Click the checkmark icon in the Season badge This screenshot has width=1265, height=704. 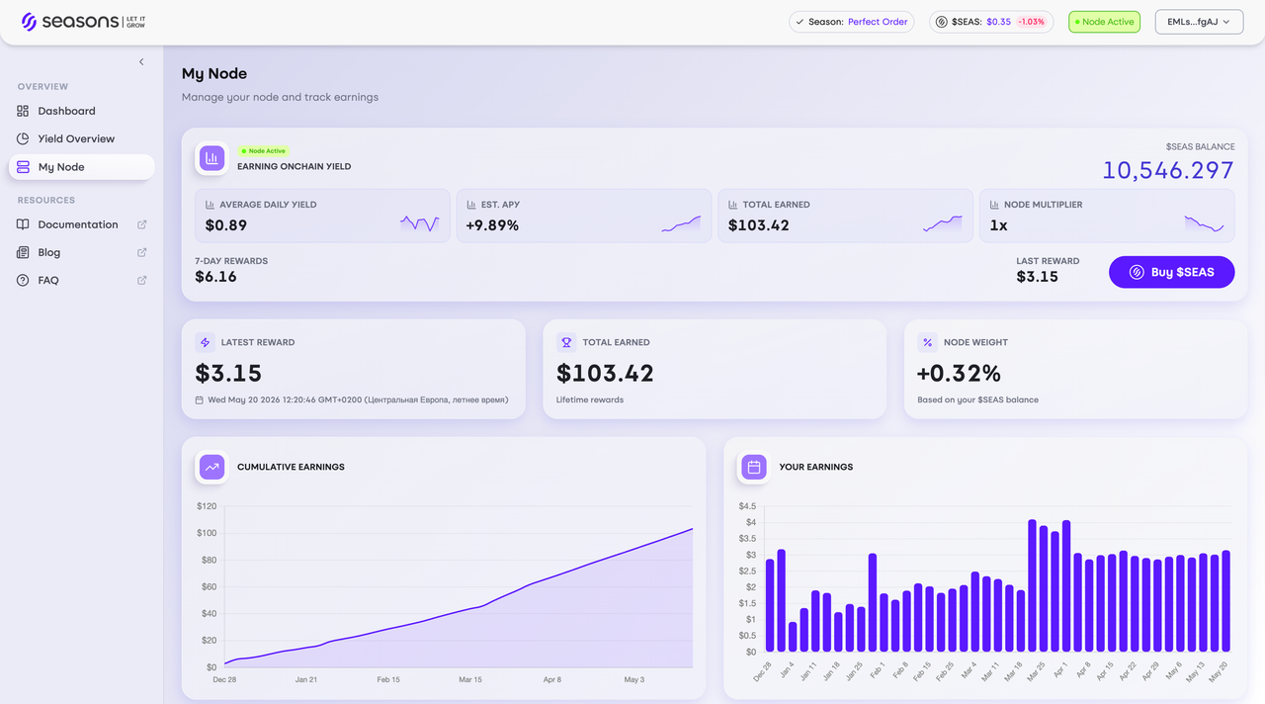(x=800, y=22)
